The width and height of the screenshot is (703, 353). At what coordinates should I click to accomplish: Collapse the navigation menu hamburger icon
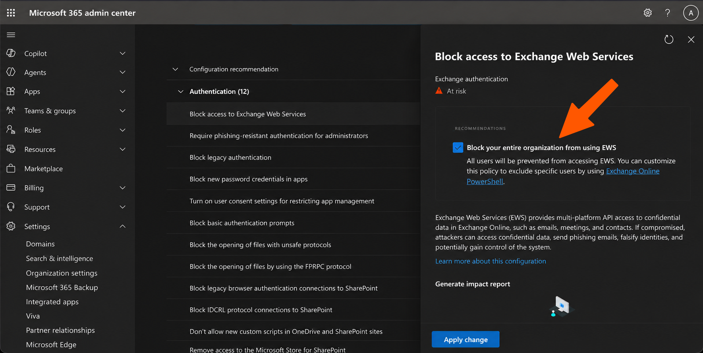click(11, 35)
